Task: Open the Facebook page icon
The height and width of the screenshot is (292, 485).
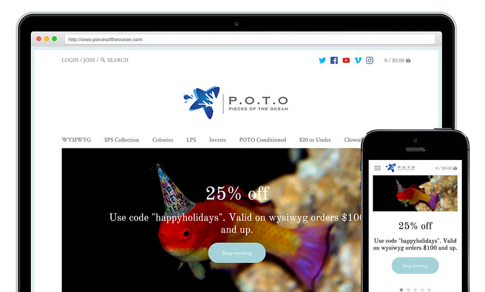Action: click(334, 60)
